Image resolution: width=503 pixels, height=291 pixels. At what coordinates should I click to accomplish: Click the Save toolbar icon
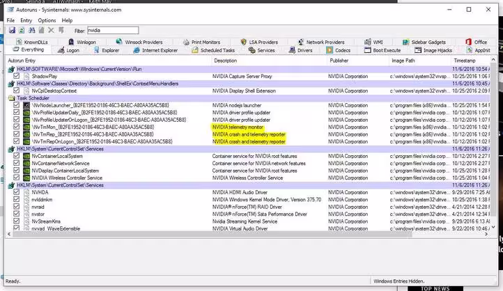pyautogui.click(x=12, y=31)
